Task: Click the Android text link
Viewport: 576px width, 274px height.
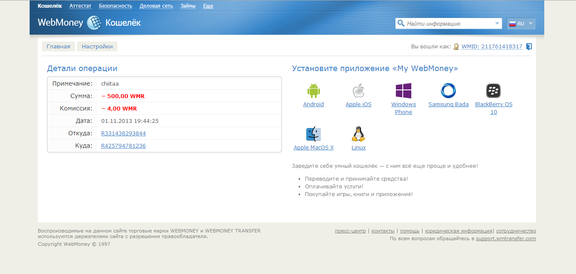Action: click(x=314, y=104)
